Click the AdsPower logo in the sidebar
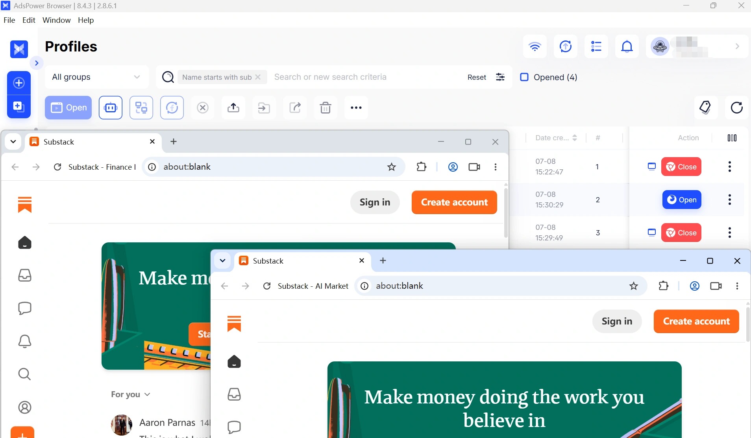The height and width of the screenshot is (438, 751). tap(19, 49)
